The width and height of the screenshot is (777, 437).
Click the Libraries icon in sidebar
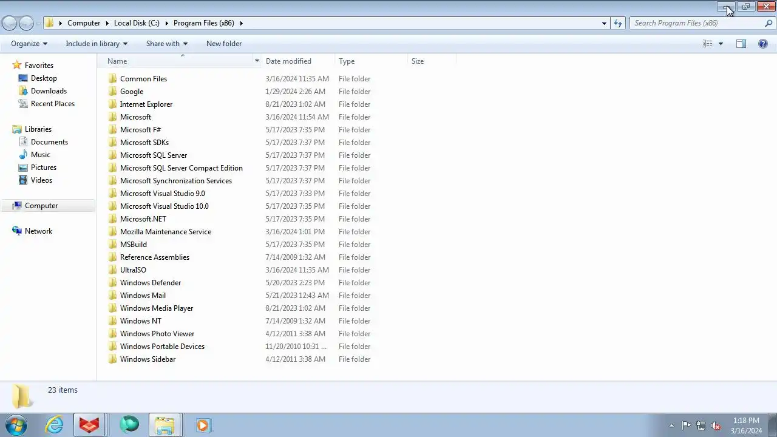[x=17, y=129]
